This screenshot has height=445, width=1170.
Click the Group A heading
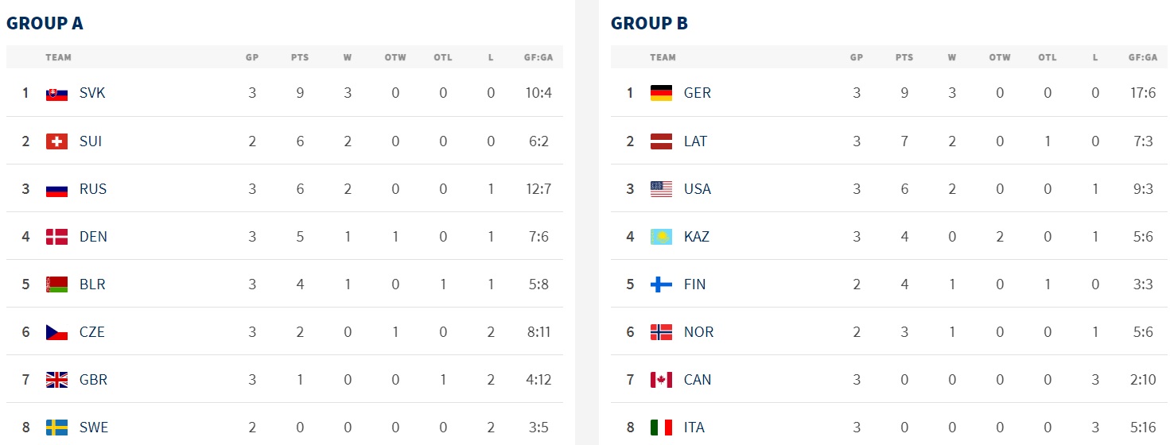click(45, 23)
